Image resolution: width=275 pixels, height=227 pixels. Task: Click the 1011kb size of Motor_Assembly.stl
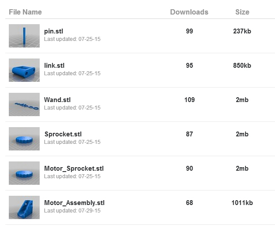(242, 203)
